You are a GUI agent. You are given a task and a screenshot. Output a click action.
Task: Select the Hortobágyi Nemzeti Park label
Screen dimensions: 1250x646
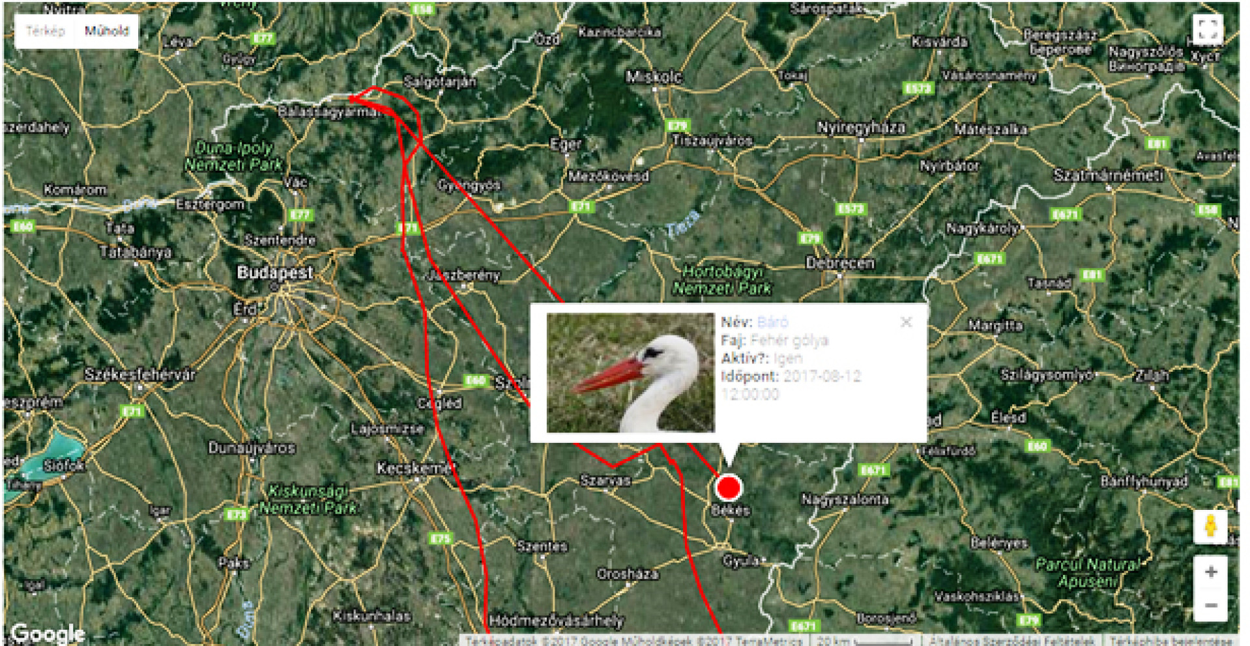point(721,279)
